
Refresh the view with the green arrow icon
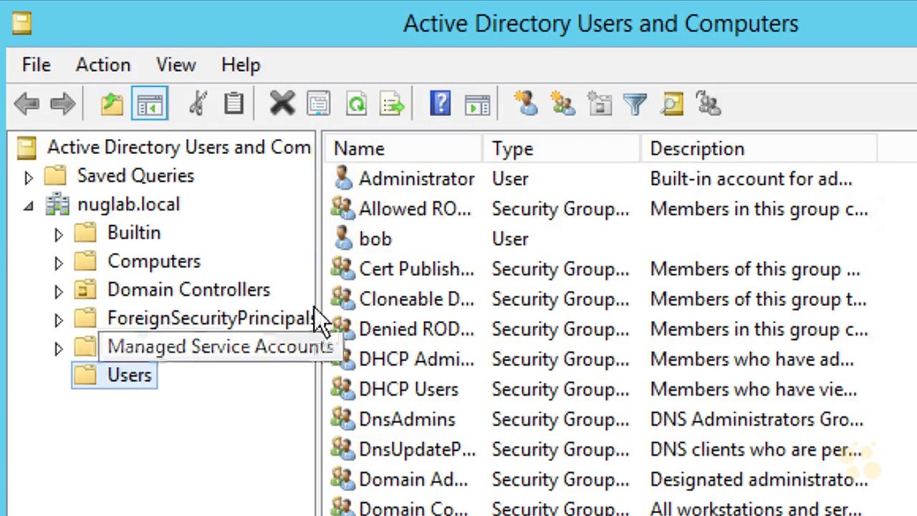(356, 105)
